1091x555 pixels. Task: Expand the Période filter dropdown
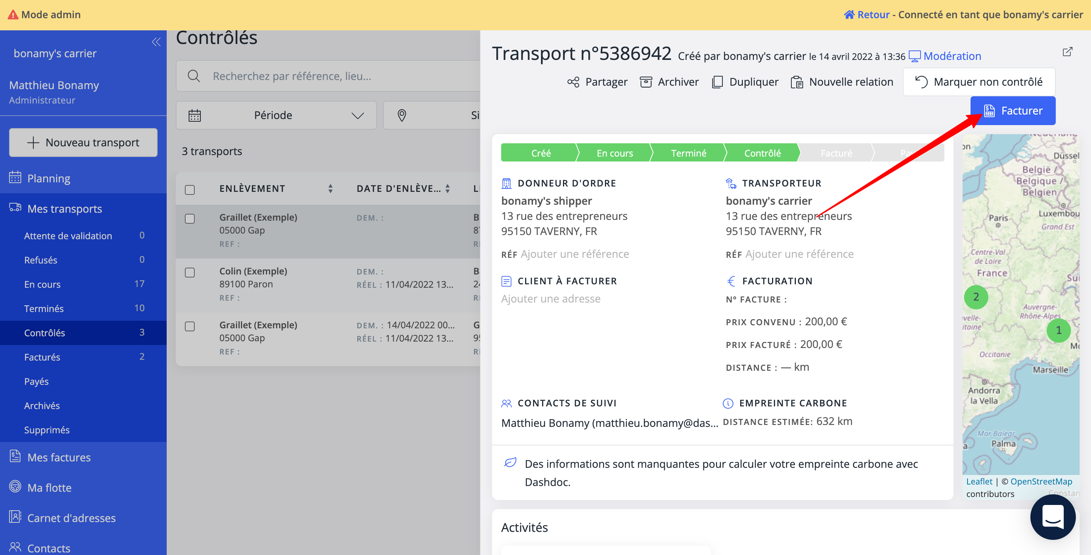point(276,115)
